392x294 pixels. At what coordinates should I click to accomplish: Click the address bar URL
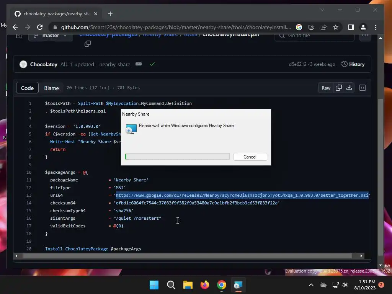pyautogui.click(x=176, y=27)
